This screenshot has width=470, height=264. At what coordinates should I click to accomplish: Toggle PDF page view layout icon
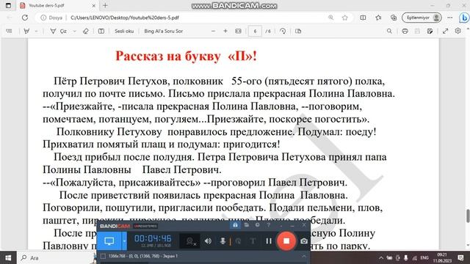coord(298,31)
